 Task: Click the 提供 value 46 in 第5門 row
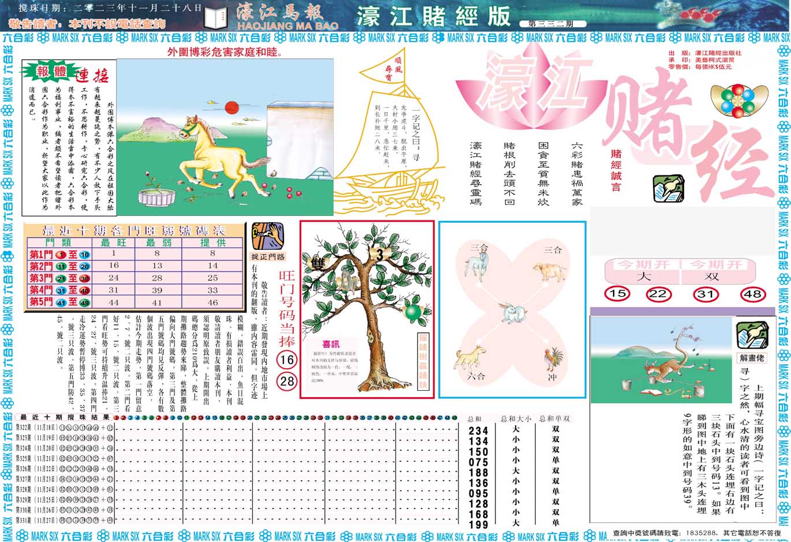pyautogui.click(x=212, y=302)
